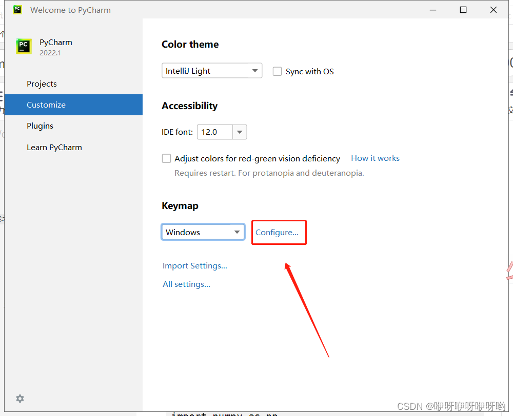The image size is (513, 416).
Task: Open the Windows keymap dropdown
Action: [x=203, y=232]
